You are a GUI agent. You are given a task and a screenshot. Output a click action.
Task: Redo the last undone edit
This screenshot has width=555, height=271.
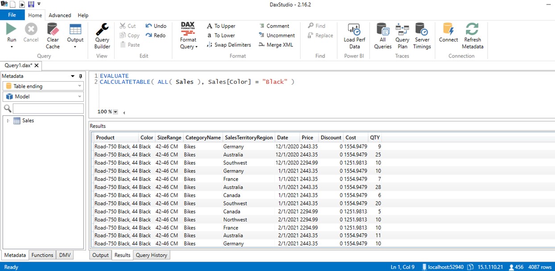[155, 35]
